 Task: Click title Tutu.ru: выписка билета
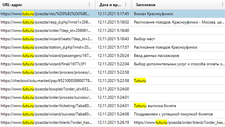(x=155, y=106)
